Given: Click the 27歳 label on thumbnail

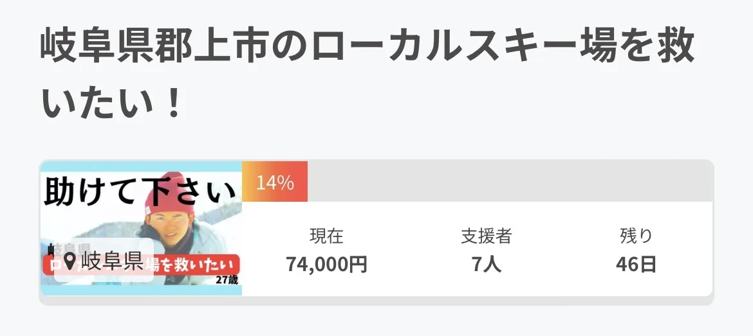Looking at the screenshot, I should (x=228, y=281).
